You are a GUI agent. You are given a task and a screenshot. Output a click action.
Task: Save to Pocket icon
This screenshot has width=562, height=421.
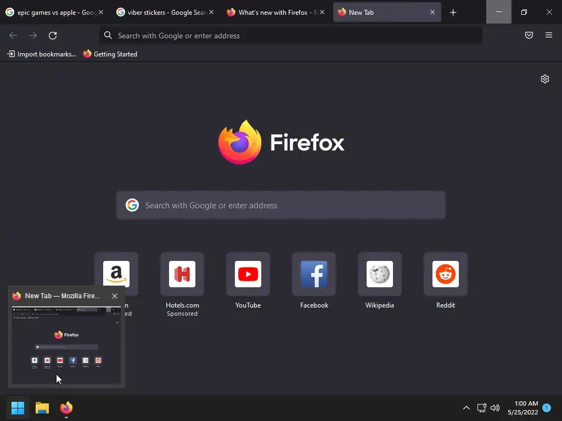pos(529,35)
